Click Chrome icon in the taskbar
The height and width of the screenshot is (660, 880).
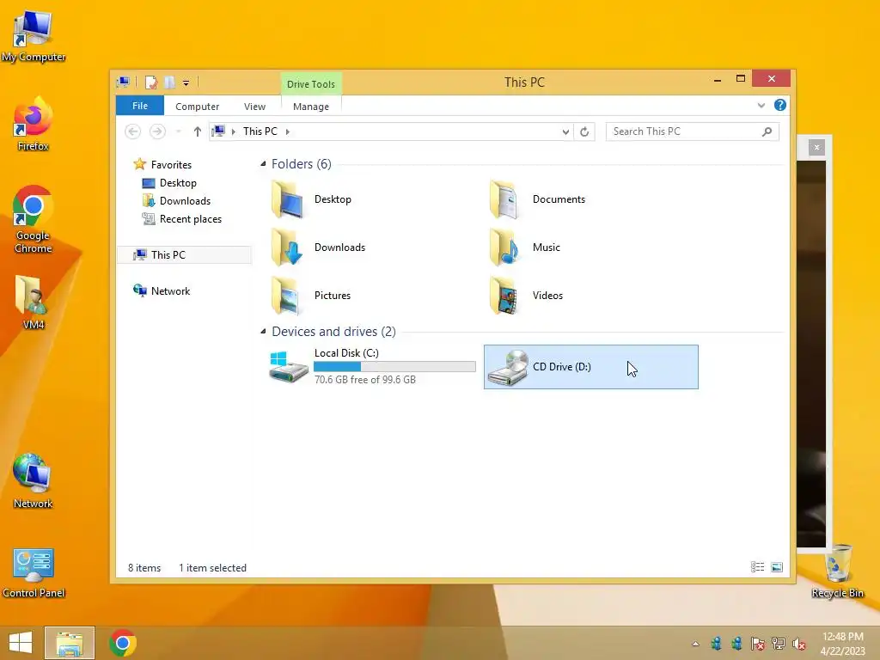click(123, 643)
